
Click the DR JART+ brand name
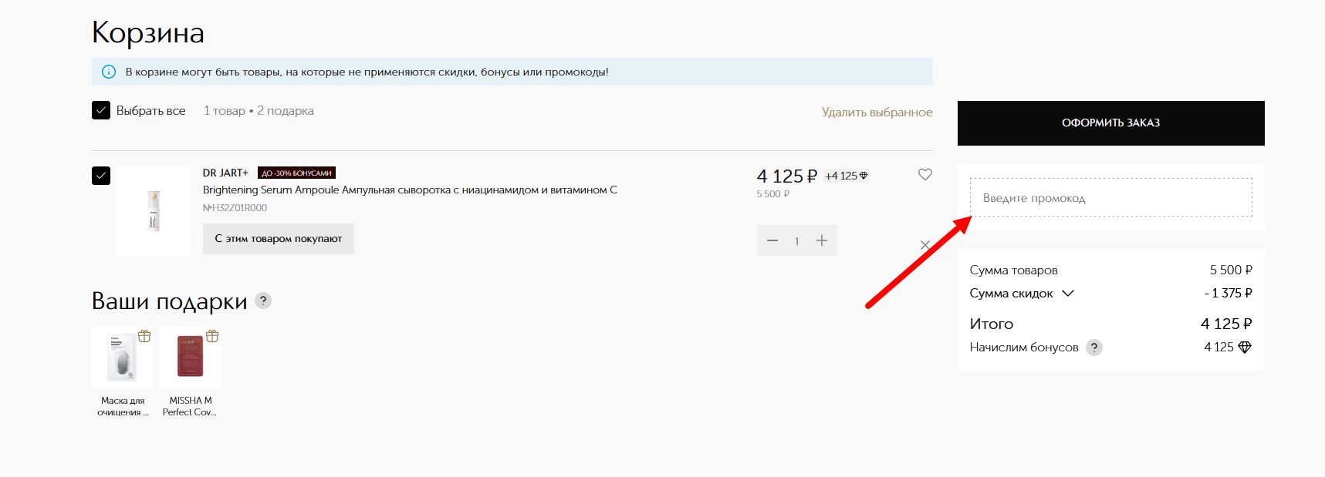pyautogui.click(x=226, y=173)
